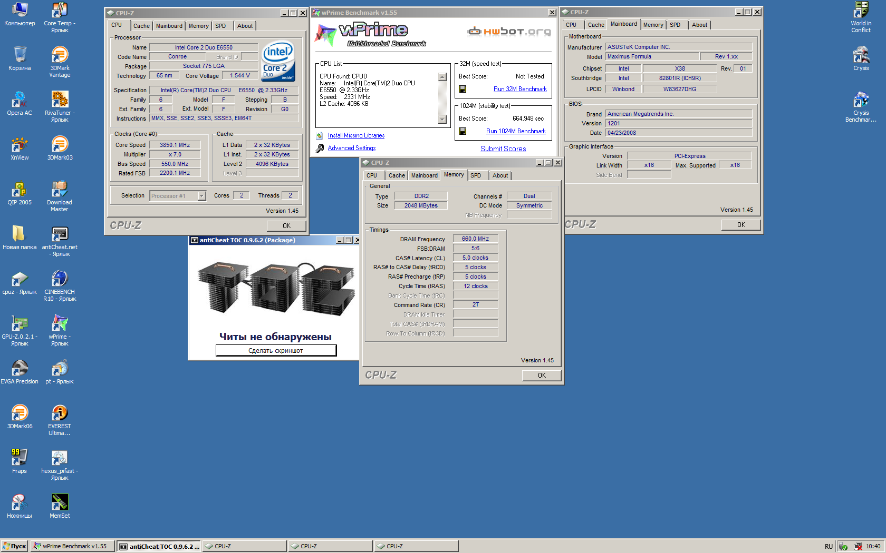886x553 pixels.
Task: Click OK in the CPU-Z memory window
Action: pos(542,376)
